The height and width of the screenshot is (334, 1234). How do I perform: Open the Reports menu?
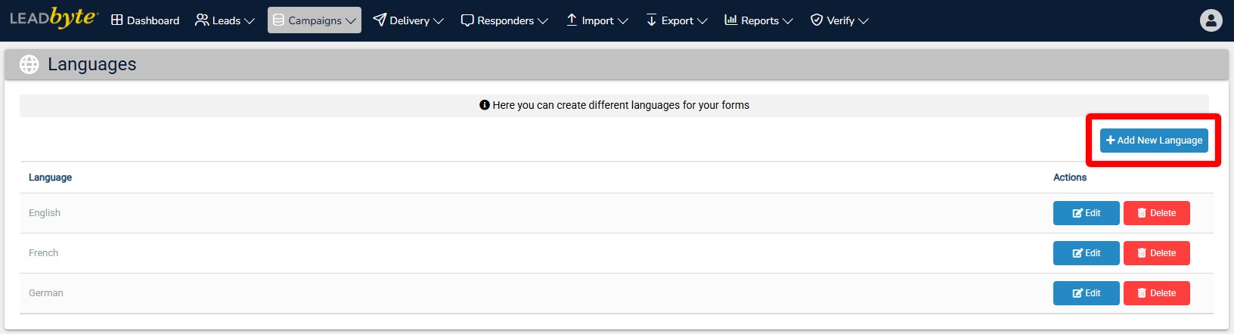coord(758,20)
